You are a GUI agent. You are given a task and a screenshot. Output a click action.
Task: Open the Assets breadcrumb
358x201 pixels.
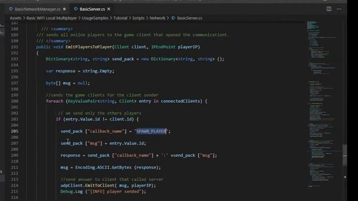click(x=15, y=18)
